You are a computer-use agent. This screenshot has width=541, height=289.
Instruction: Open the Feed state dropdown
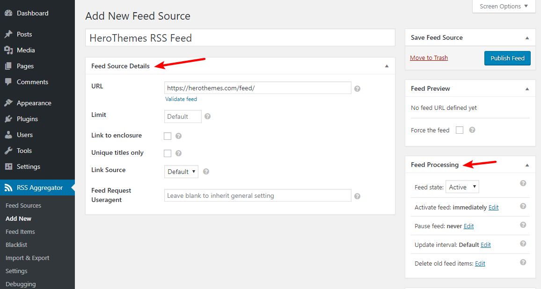pyautogui.click(x=462, y=187)
